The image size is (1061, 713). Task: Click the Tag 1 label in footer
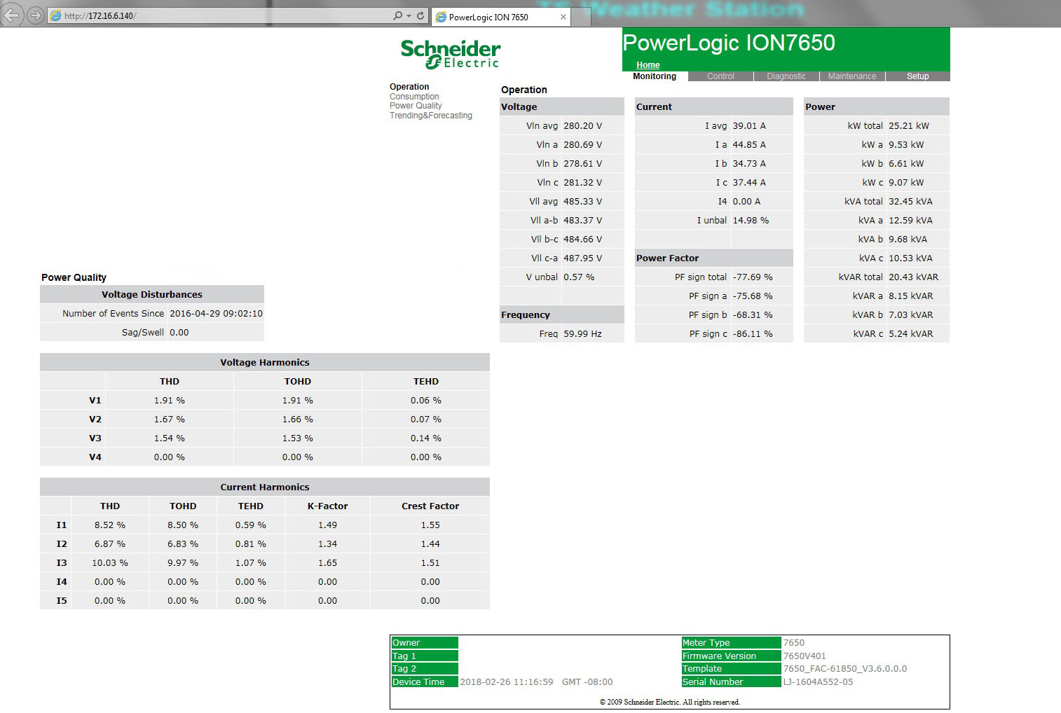pyautogui.click(x=424, y=656)
